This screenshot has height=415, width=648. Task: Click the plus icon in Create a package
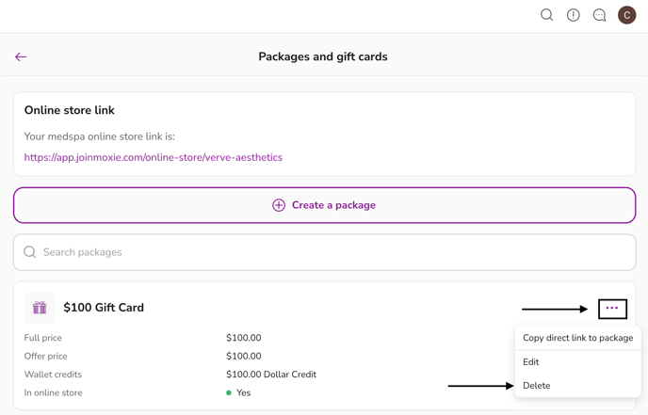click(x=279, y=205)
